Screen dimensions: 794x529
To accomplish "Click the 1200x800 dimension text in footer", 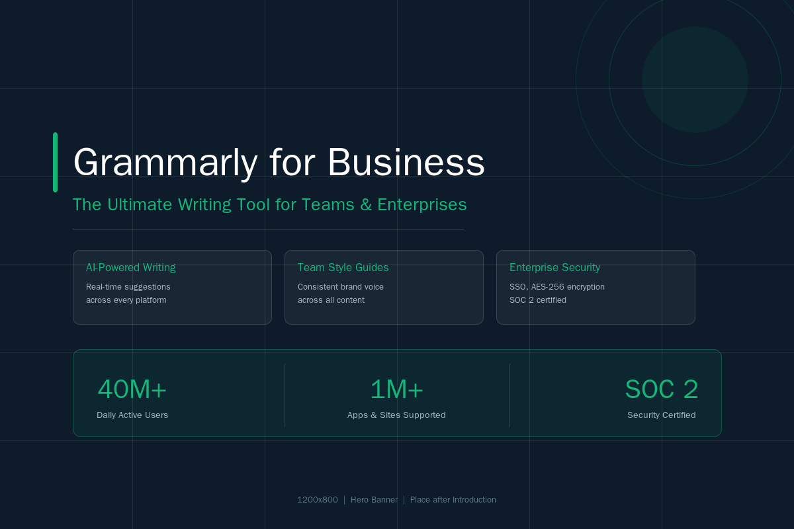I will (x=318, y=500).
